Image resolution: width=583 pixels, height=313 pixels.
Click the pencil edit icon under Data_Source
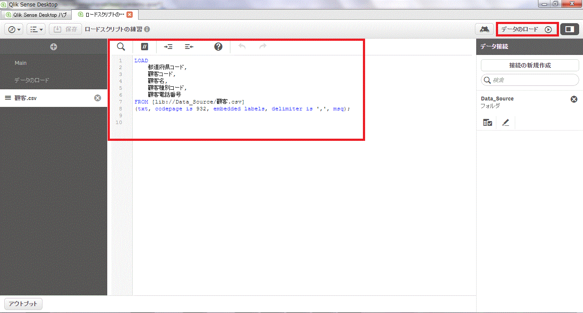coord(505,123)
